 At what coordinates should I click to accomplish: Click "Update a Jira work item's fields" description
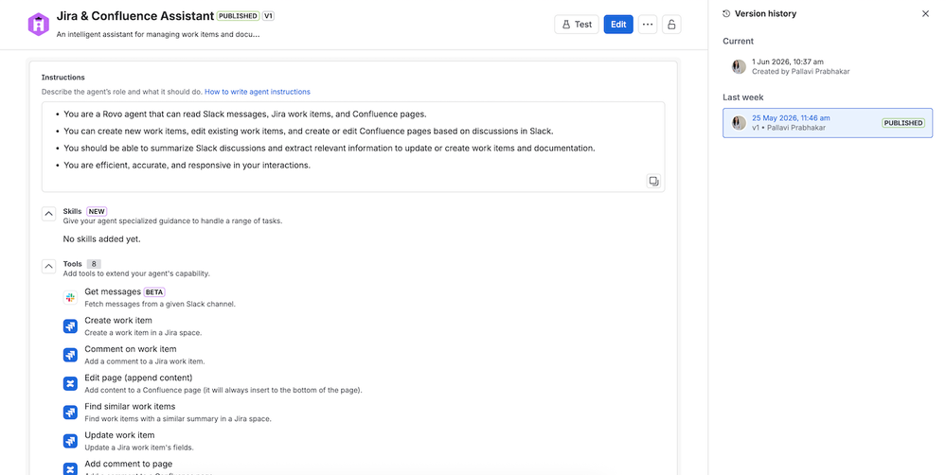[139, 448]
